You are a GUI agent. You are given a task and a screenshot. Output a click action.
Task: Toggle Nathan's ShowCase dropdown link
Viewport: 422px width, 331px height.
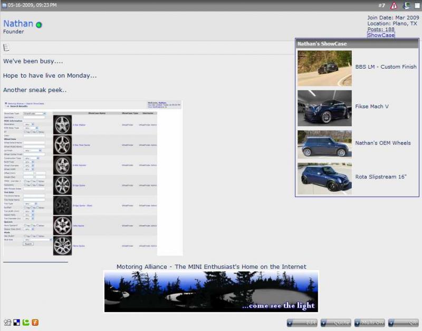[381, 35]
